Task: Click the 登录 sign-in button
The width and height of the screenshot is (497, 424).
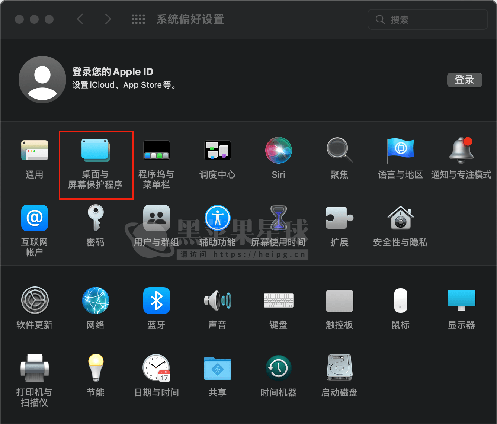Action: point(464,80)
